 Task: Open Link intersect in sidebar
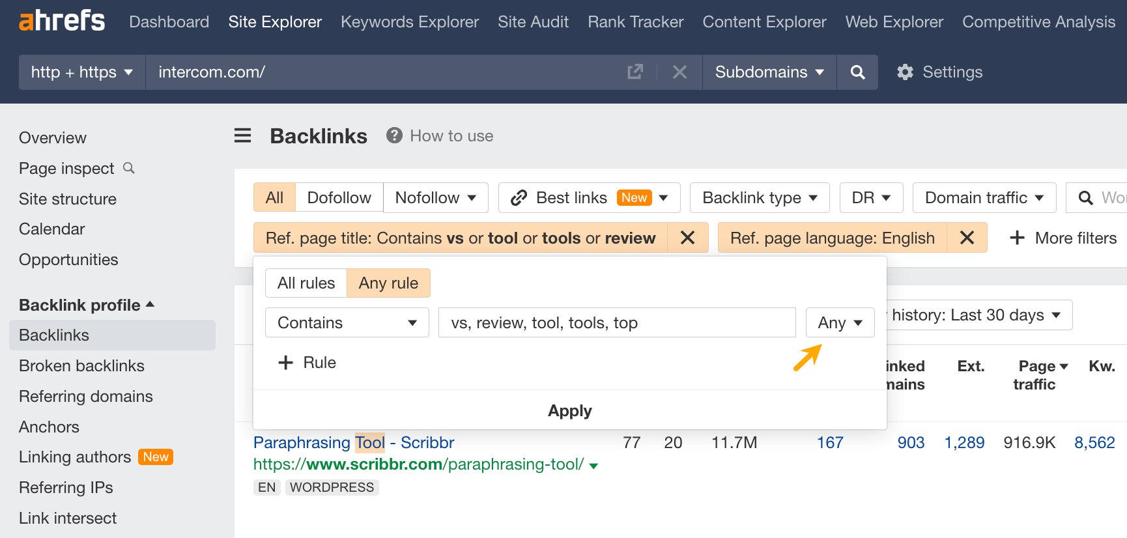(68, 518)
